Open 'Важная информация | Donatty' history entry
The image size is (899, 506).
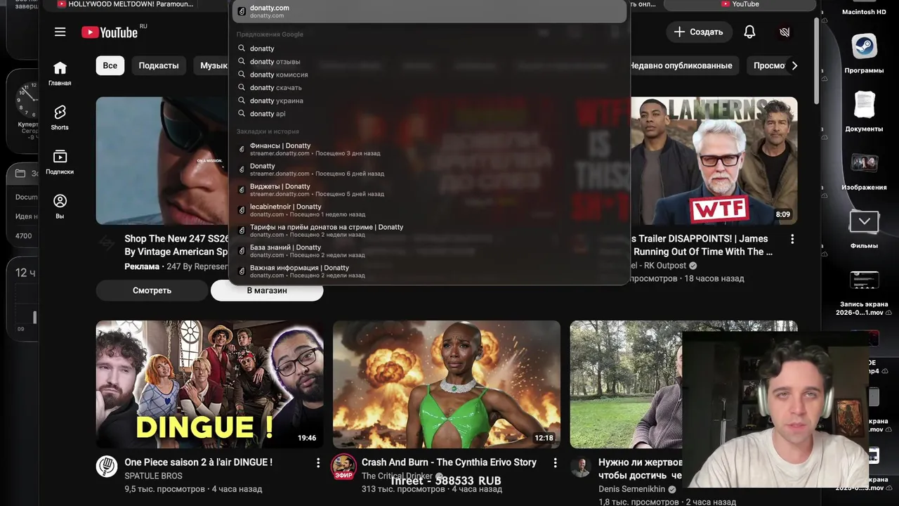point(429,271)
